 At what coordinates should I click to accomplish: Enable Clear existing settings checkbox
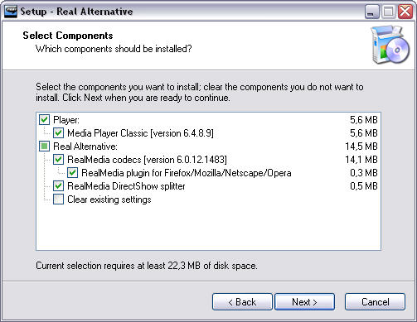click(58, 199)
